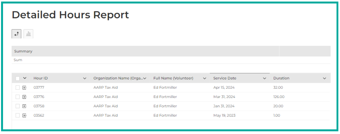This screenshot has height=134, width=340.
Task: Click the Hour ID value 03776
Action: point(39,97)
